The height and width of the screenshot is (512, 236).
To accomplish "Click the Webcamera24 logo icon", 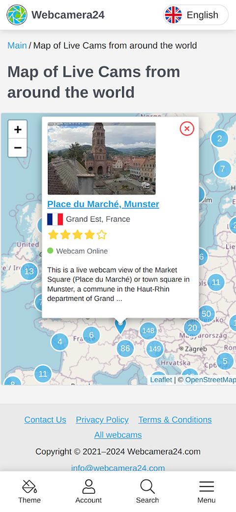I will pyautogui.click(x=17, y=15).
